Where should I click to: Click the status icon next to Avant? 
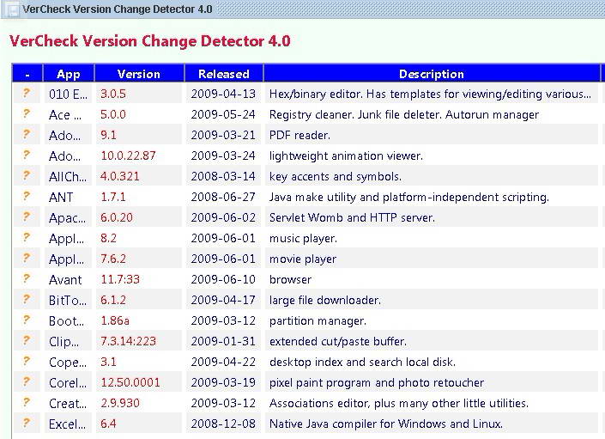point(27,279)
